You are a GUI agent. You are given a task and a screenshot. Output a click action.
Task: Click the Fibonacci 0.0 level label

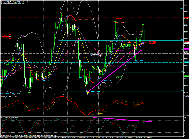pyautogui.click(x=182, y=91)
